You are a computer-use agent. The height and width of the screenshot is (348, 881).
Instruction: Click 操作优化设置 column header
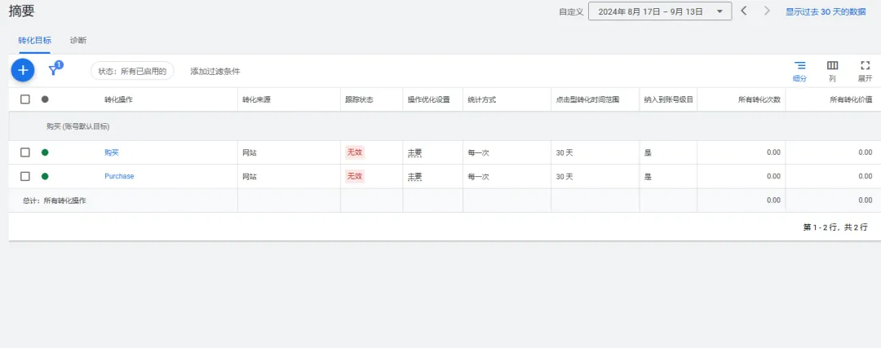point(429,99)
